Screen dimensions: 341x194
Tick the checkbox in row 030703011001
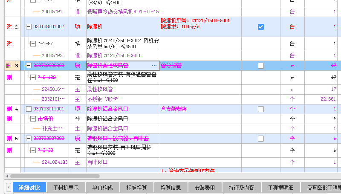click(261, 109)
